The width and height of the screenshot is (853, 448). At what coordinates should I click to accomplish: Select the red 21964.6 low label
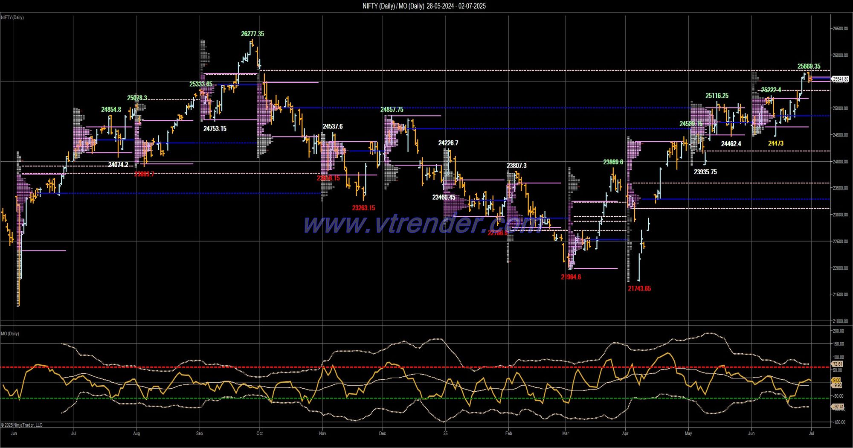571,277
